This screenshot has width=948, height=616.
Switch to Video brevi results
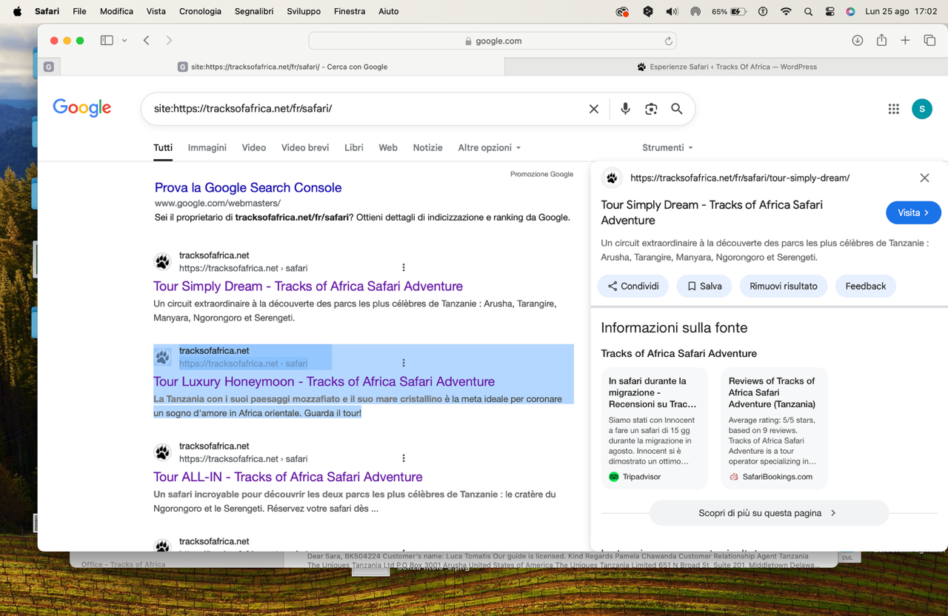pos(305,148)
